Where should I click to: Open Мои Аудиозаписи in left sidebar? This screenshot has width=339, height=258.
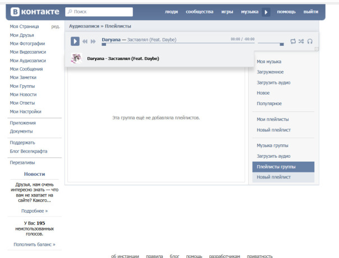click(x=28, y=60)
